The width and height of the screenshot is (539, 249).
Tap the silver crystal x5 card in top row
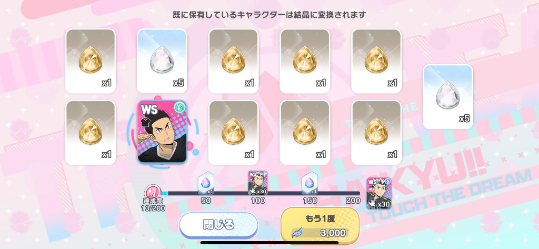pyautogui.click(x=162, y=61)
